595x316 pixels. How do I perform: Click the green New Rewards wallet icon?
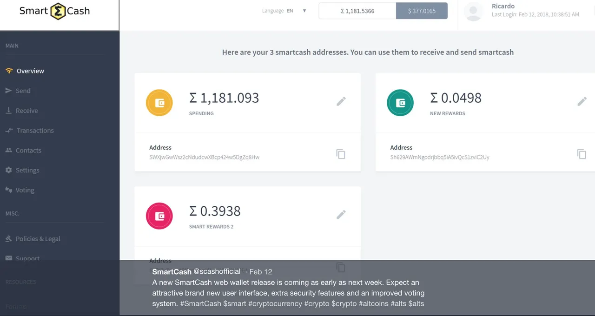pos(400,103)
